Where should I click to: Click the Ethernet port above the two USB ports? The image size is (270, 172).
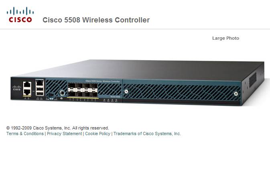click(40, 83)
